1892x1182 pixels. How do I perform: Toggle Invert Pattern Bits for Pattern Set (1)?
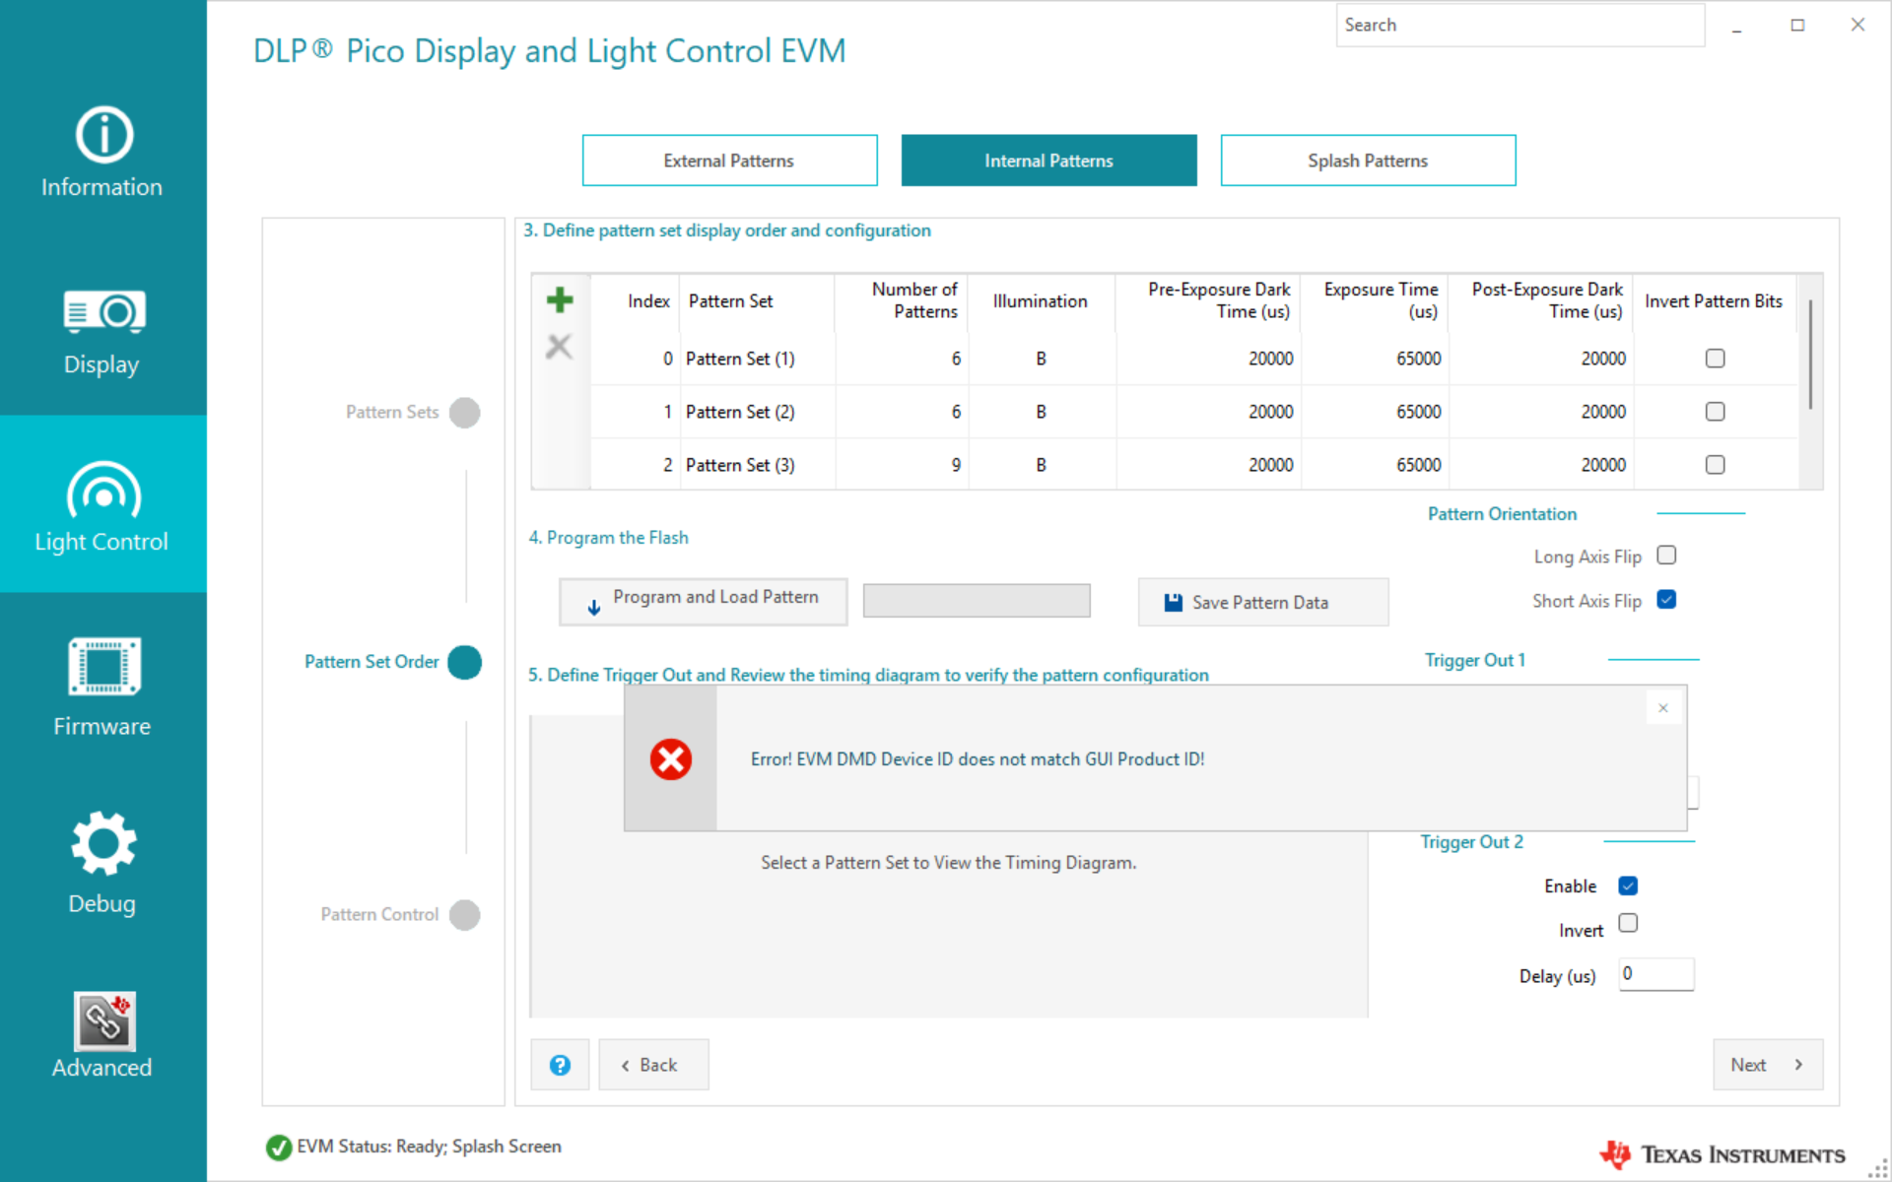pyautogui.click(x=1716, y=359)
